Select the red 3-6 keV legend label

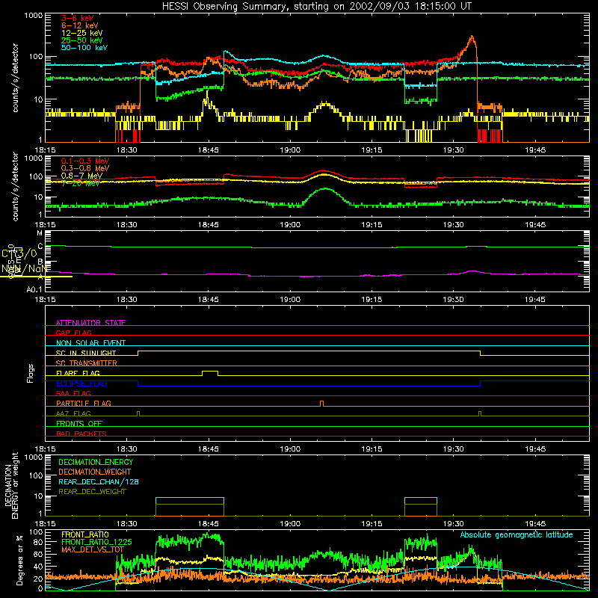(x=78, y=18)
